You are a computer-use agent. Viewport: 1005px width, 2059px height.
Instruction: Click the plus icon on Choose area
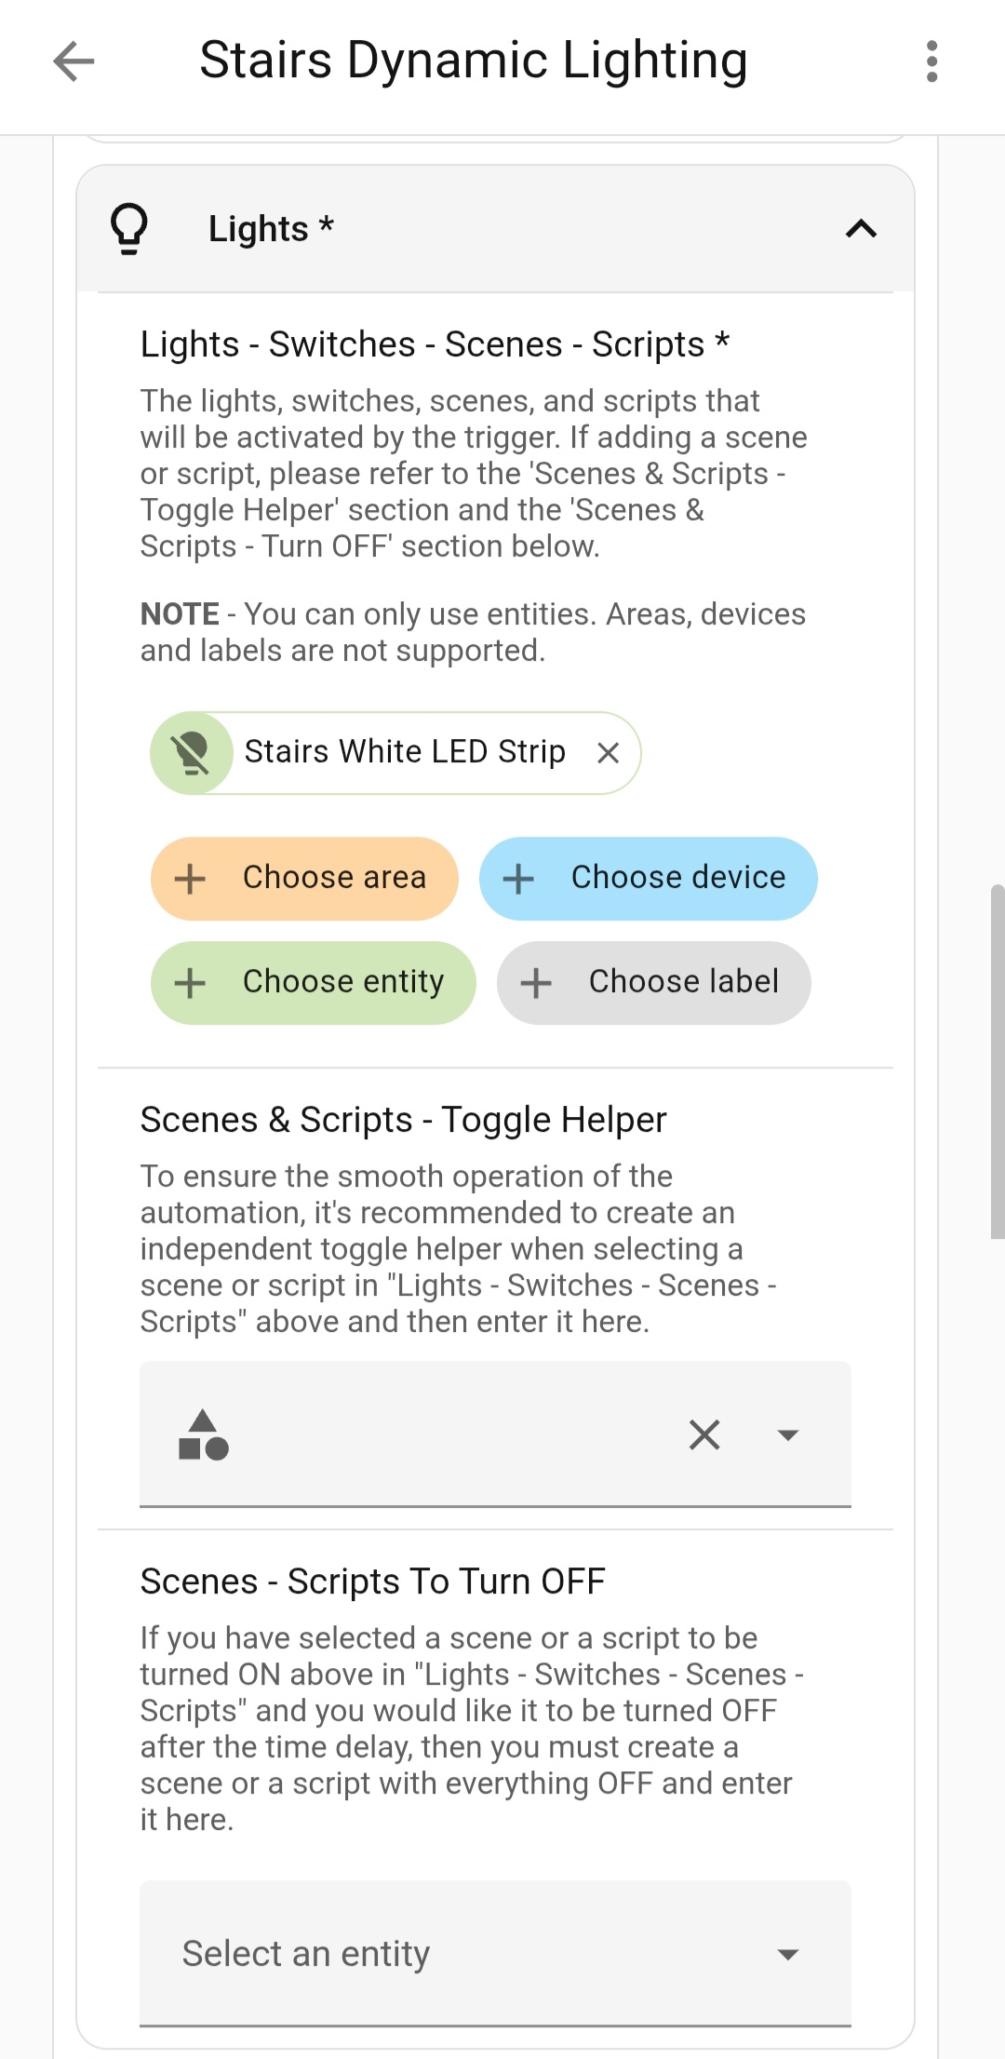pyautogui.click(x=190, y=879)
